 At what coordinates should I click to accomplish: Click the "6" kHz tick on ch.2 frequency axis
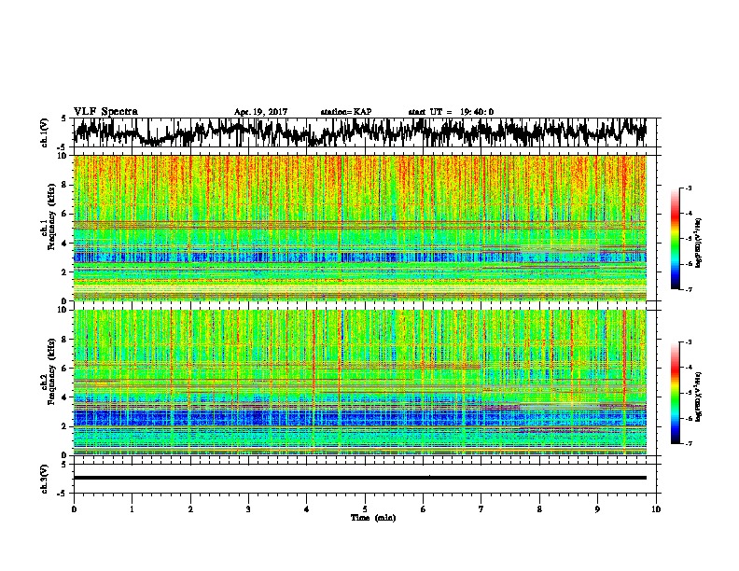pyautogui.click(x=64, y=369)
